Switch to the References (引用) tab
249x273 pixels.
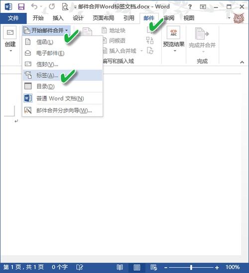coord(129,18)
